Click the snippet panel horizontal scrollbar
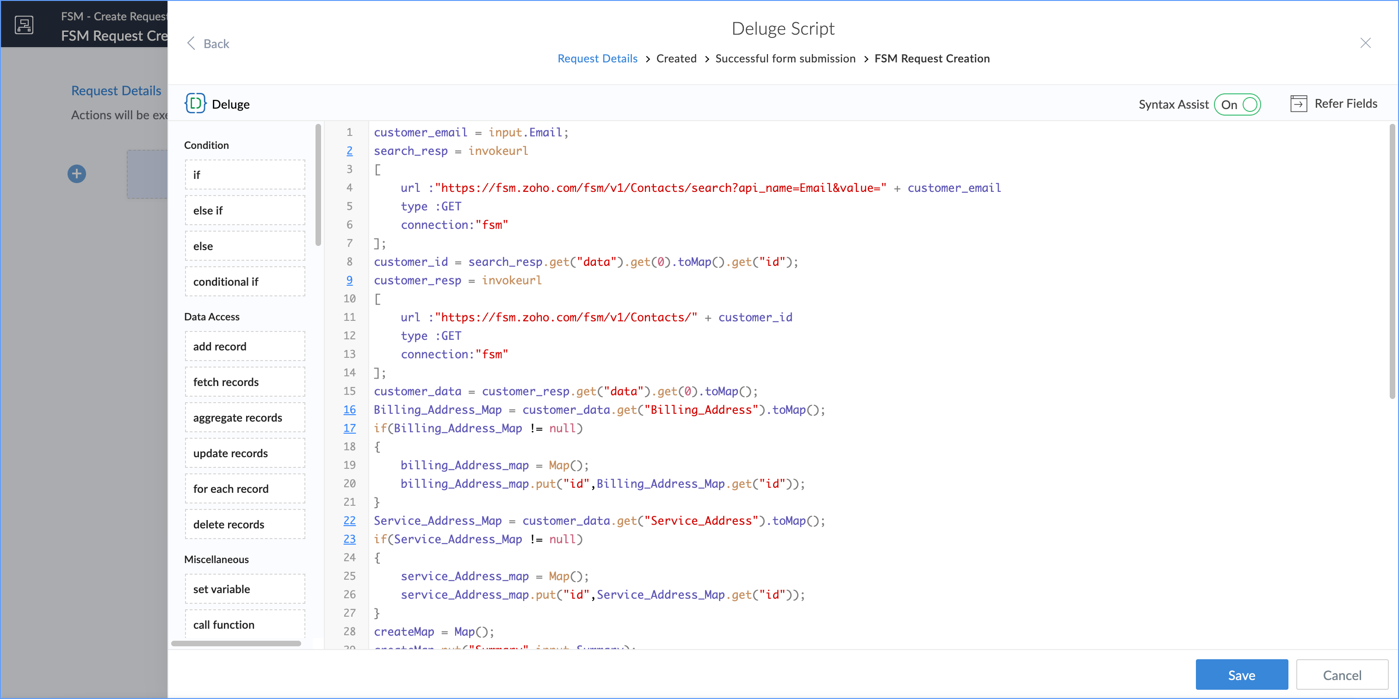1399x699 pixels. coord(236,643)
